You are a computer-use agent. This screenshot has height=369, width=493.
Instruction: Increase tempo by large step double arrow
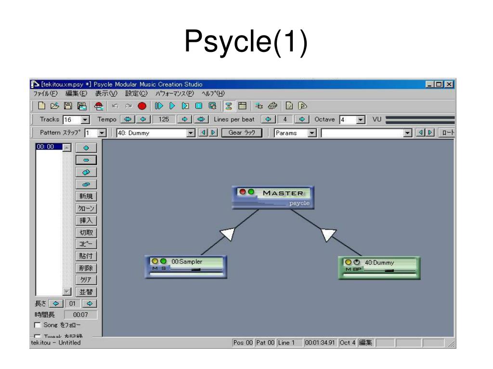(201, 119)
